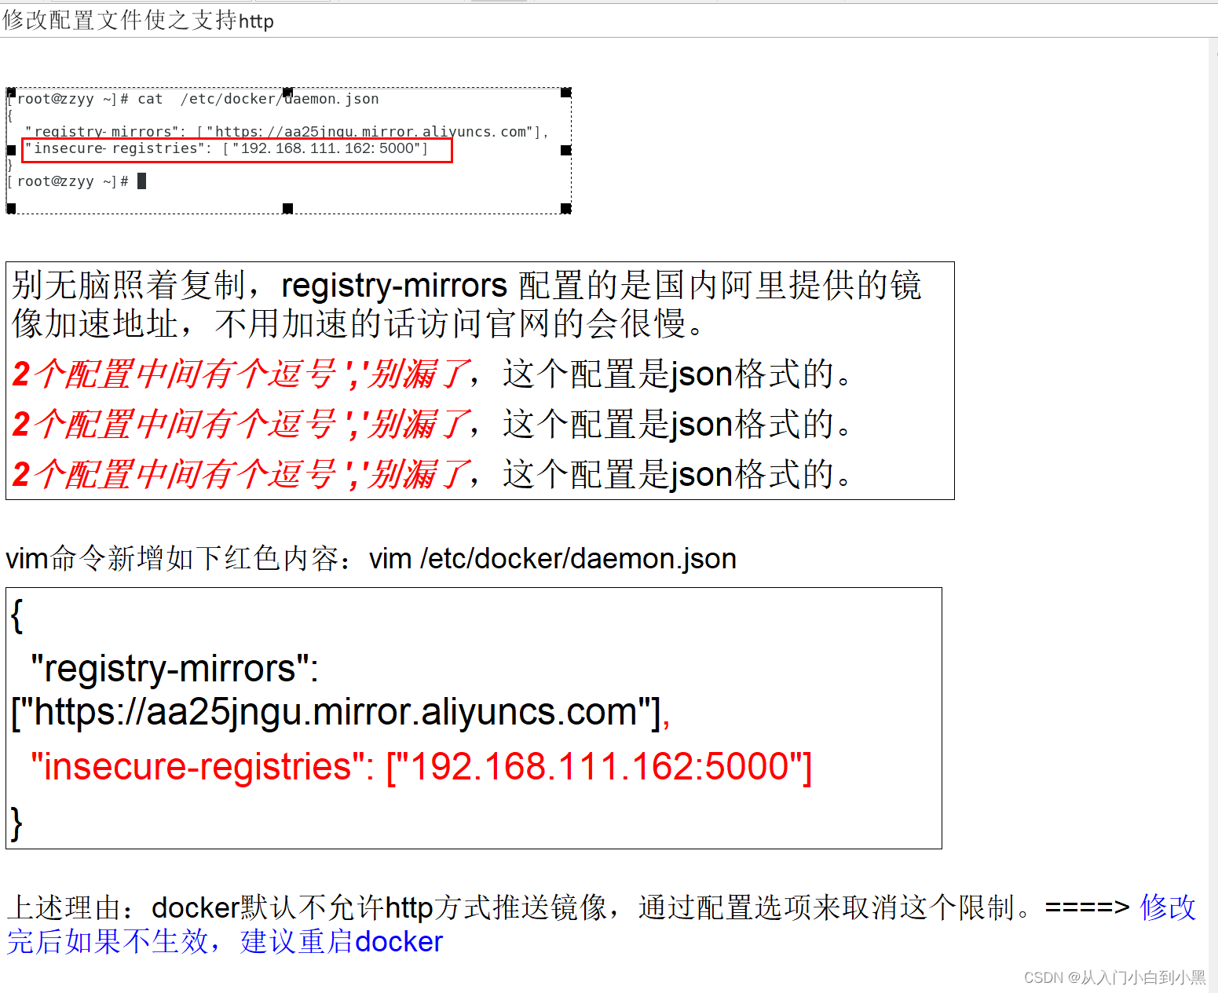Click the top-right resize handle of terminal image
Image resolution: width=1218 pixels, height=993 pixels.
(565, 93)
